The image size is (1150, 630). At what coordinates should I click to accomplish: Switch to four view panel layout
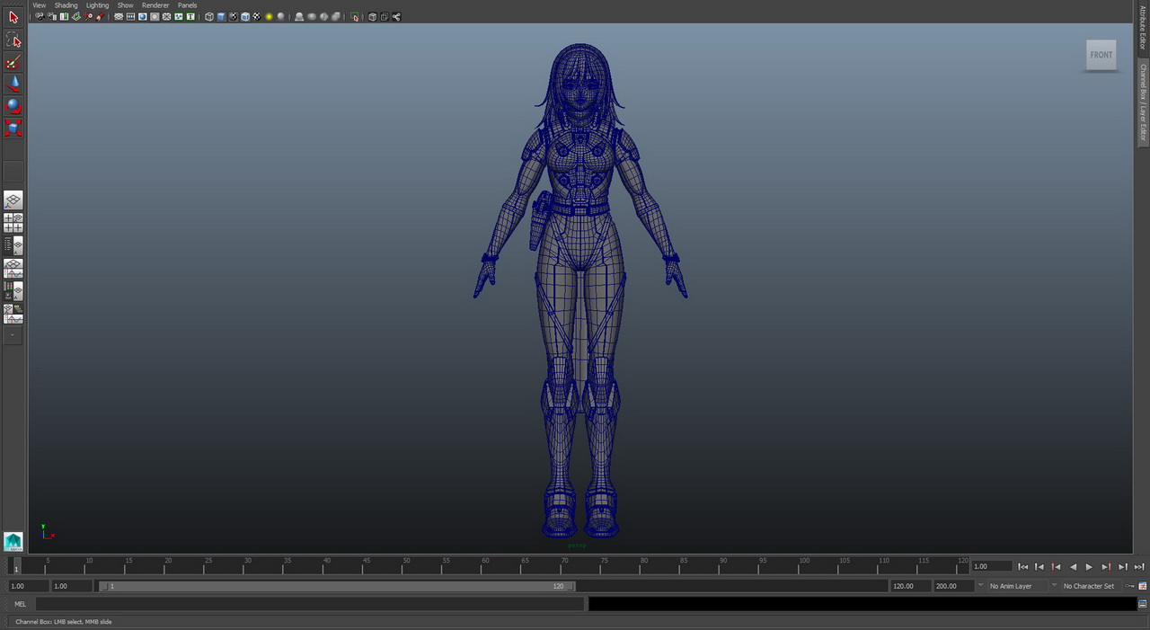(x=13, y=223)
